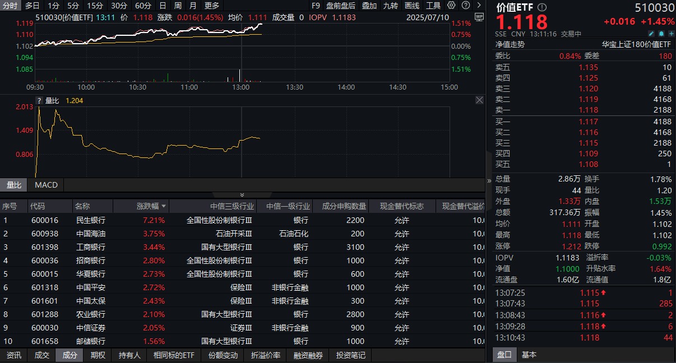Open help using the question mark icon

click(465, 5)
